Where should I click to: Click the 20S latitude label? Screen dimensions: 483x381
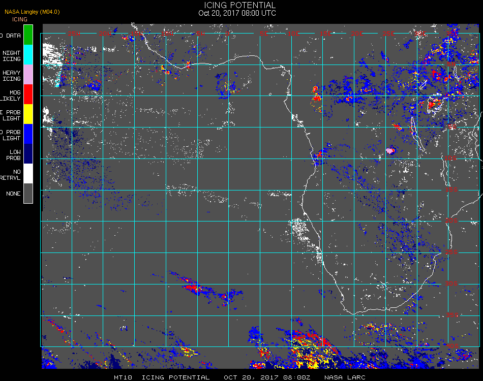coord(451,220)
